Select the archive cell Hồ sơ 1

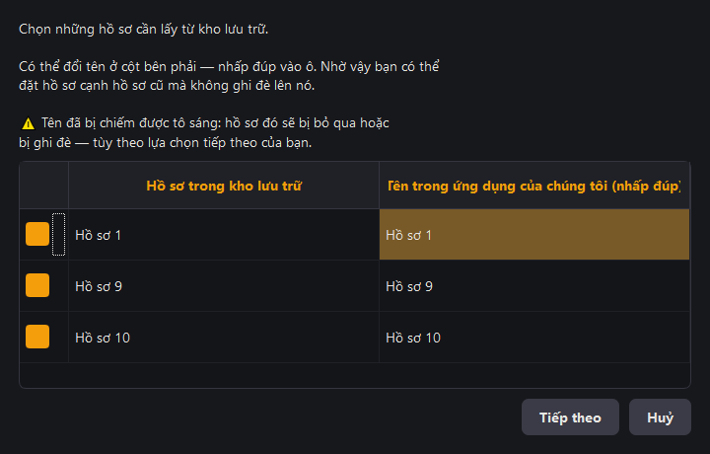(224, 235)
